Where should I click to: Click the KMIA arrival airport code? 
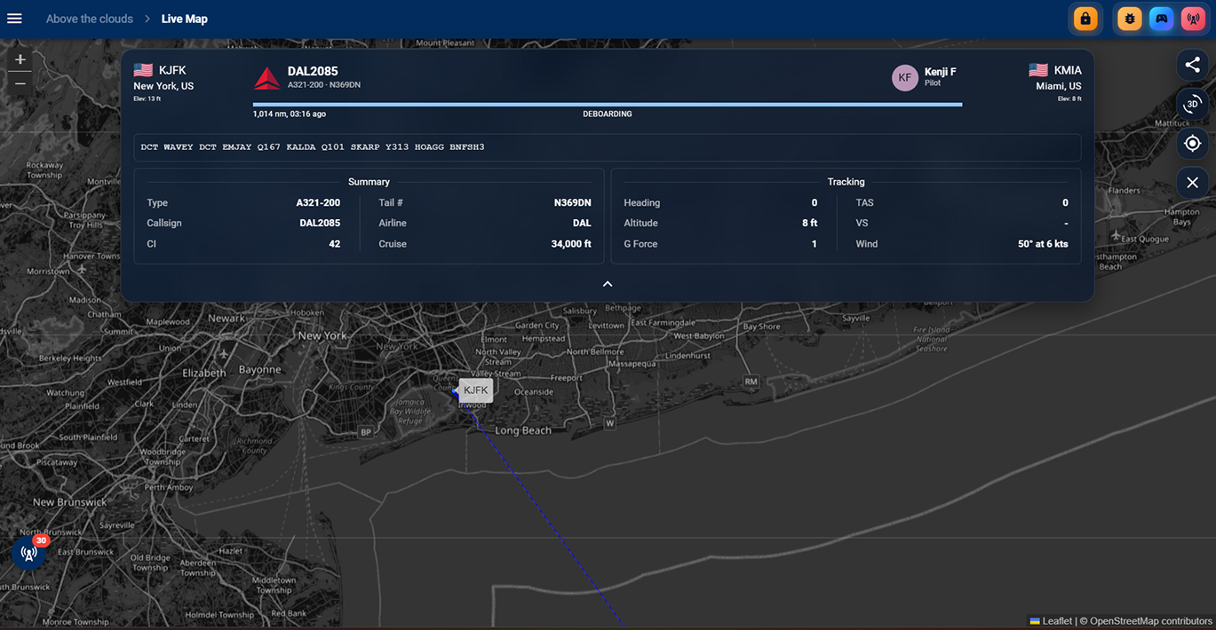coord(1068,70)
